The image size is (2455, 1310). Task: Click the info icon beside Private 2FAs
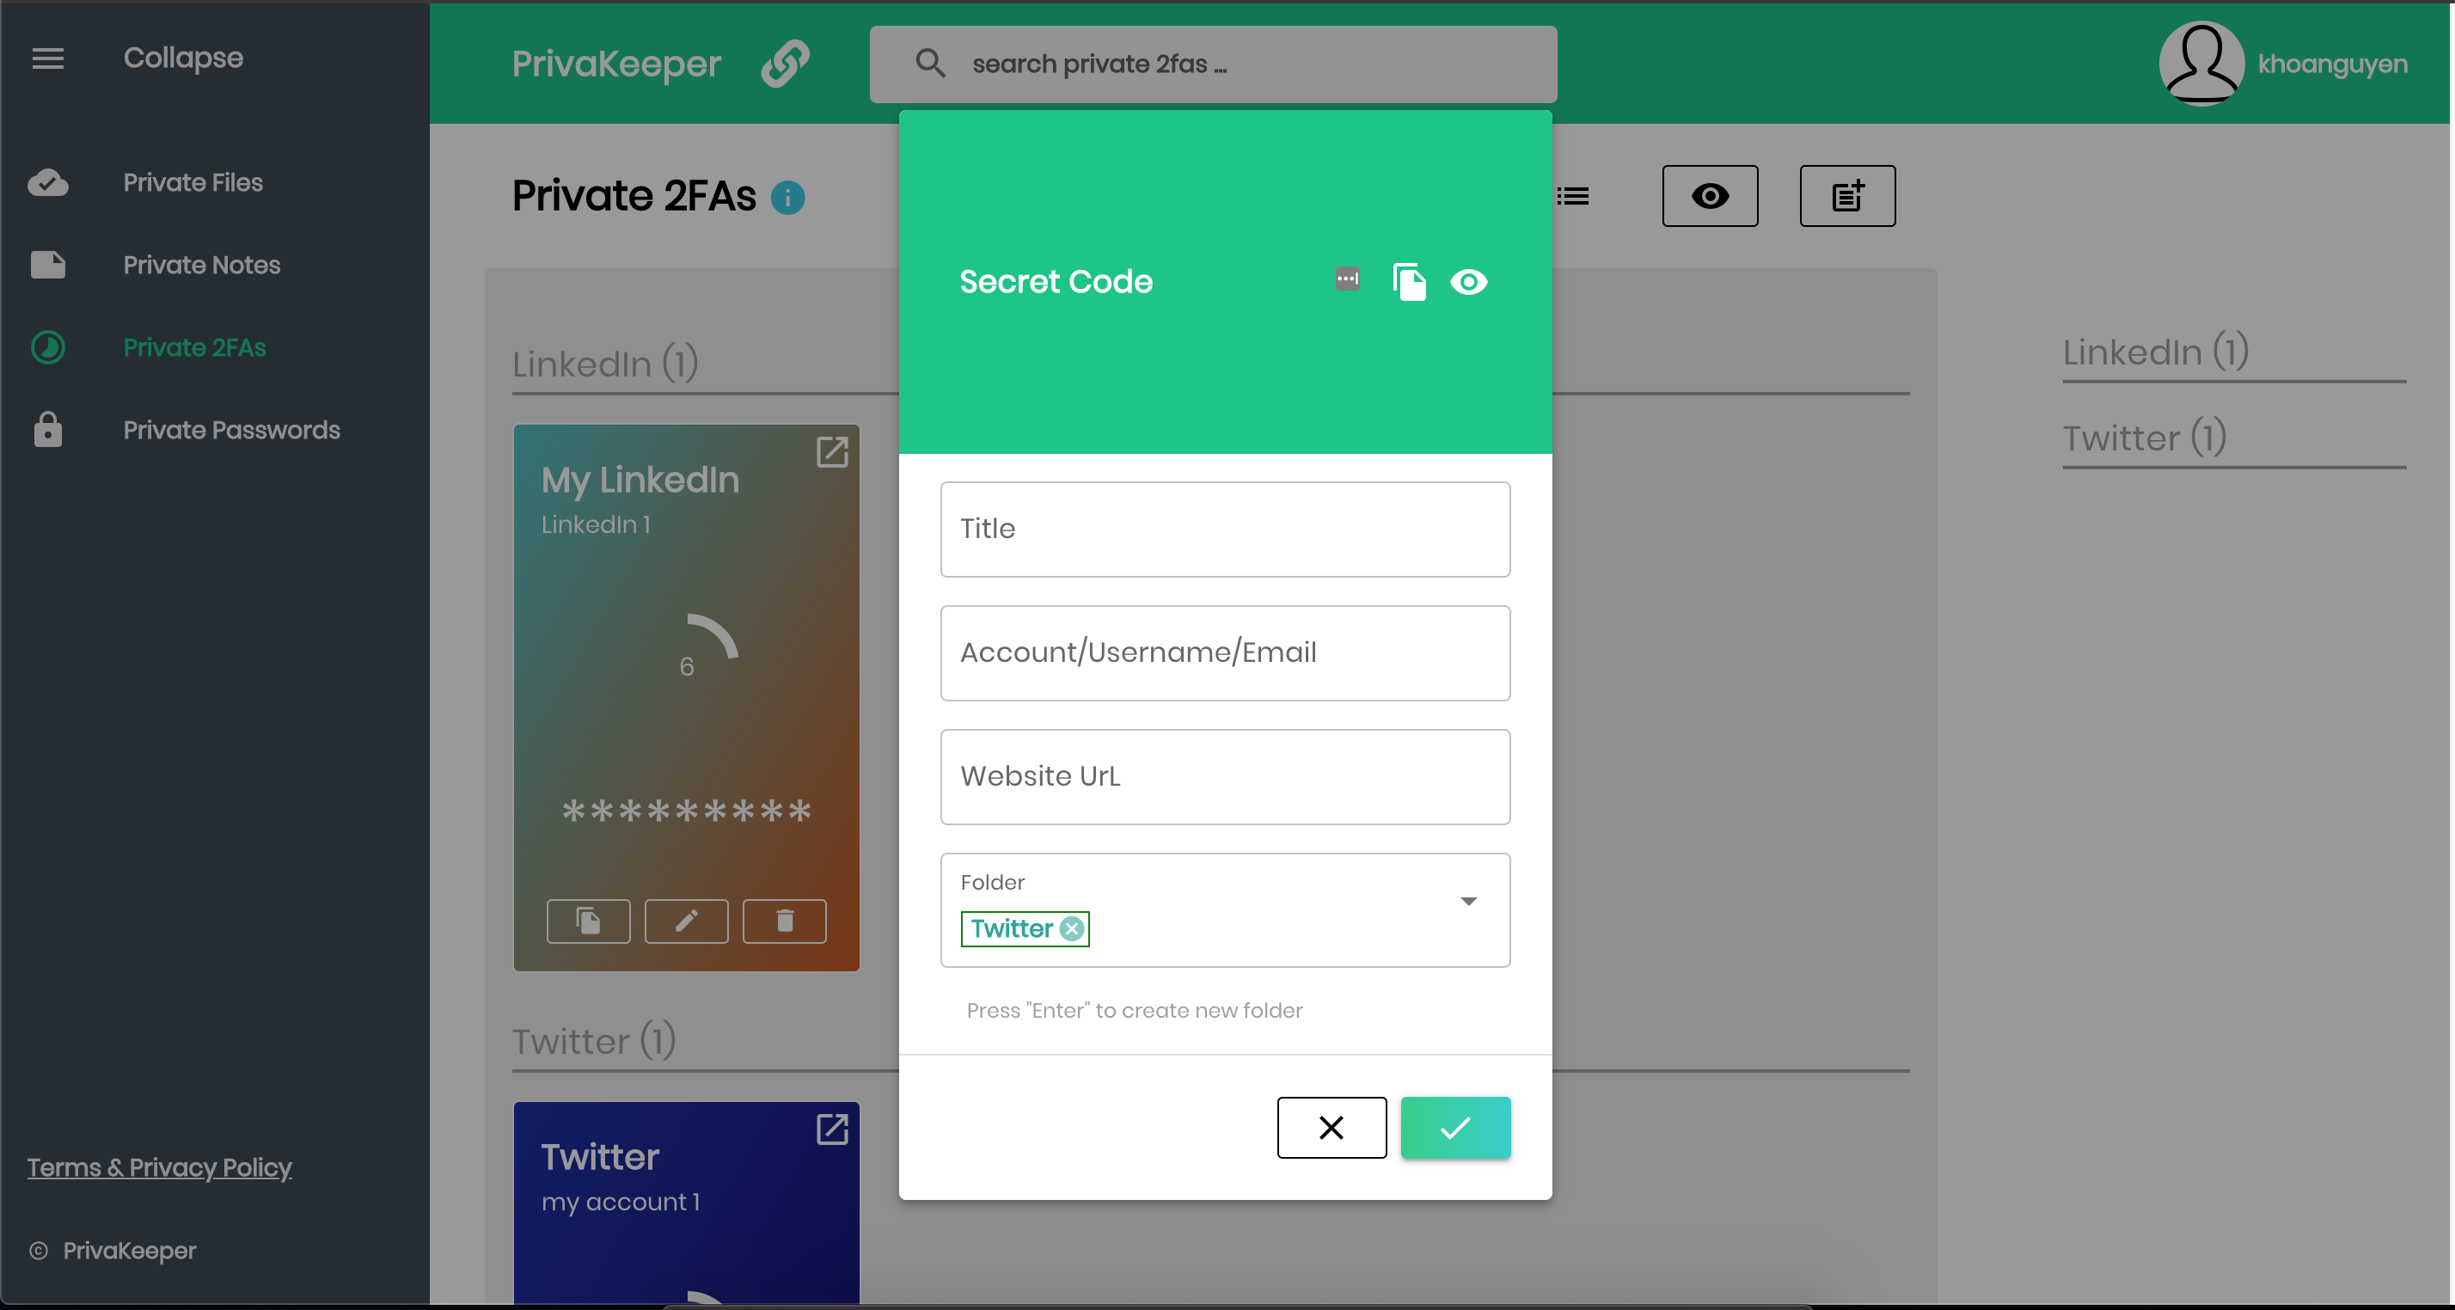click(x=787, y=199)
